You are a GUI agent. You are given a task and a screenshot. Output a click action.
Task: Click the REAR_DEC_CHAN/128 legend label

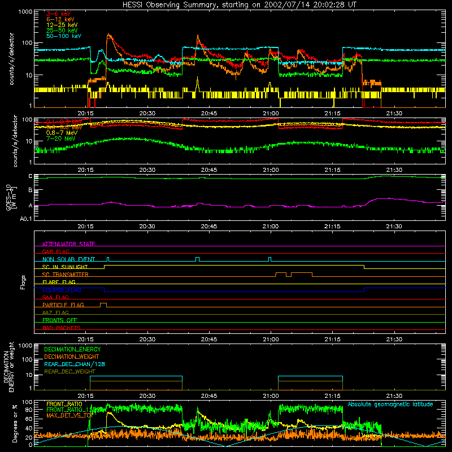(75, 364)
